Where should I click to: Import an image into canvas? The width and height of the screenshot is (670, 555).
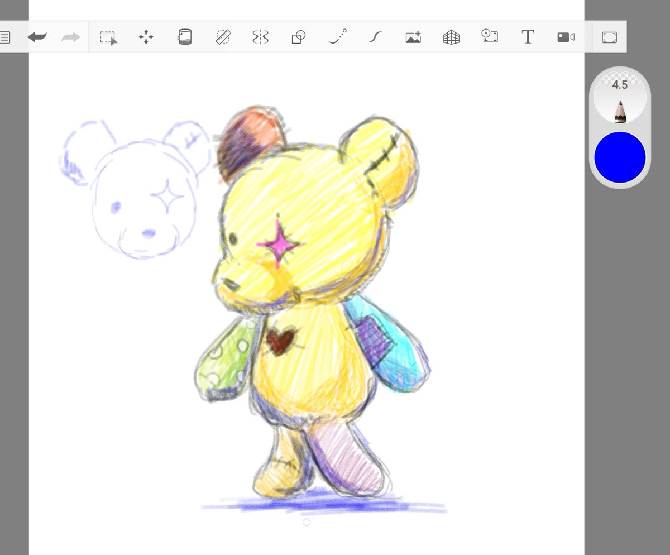413,37
